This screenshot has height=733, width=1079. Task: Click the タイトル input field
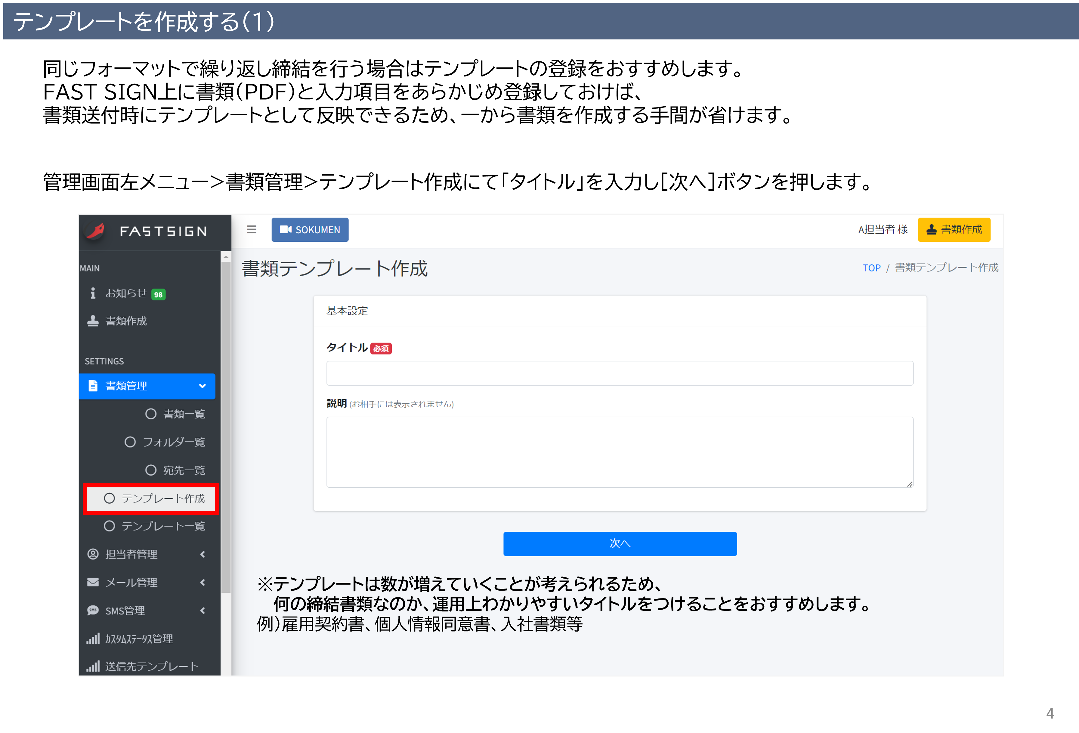(619, 373)
